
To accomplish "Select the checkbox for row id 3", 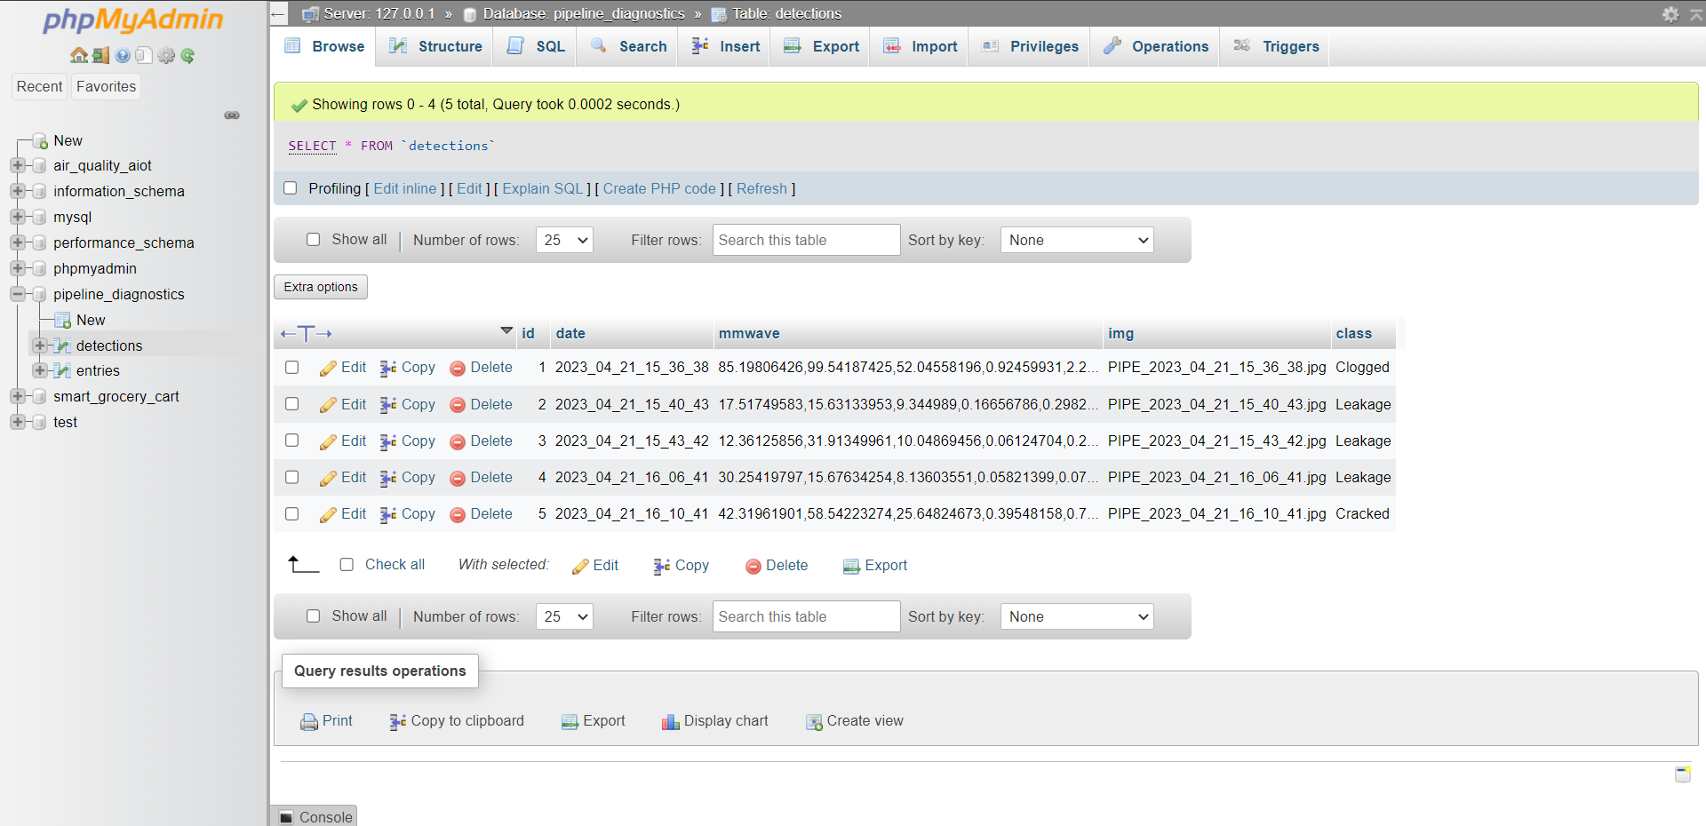I will click(291, 441).
